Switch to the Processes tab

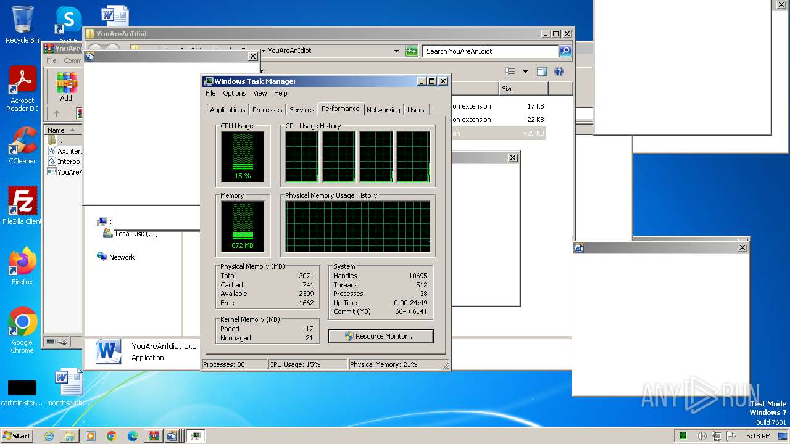267,110
